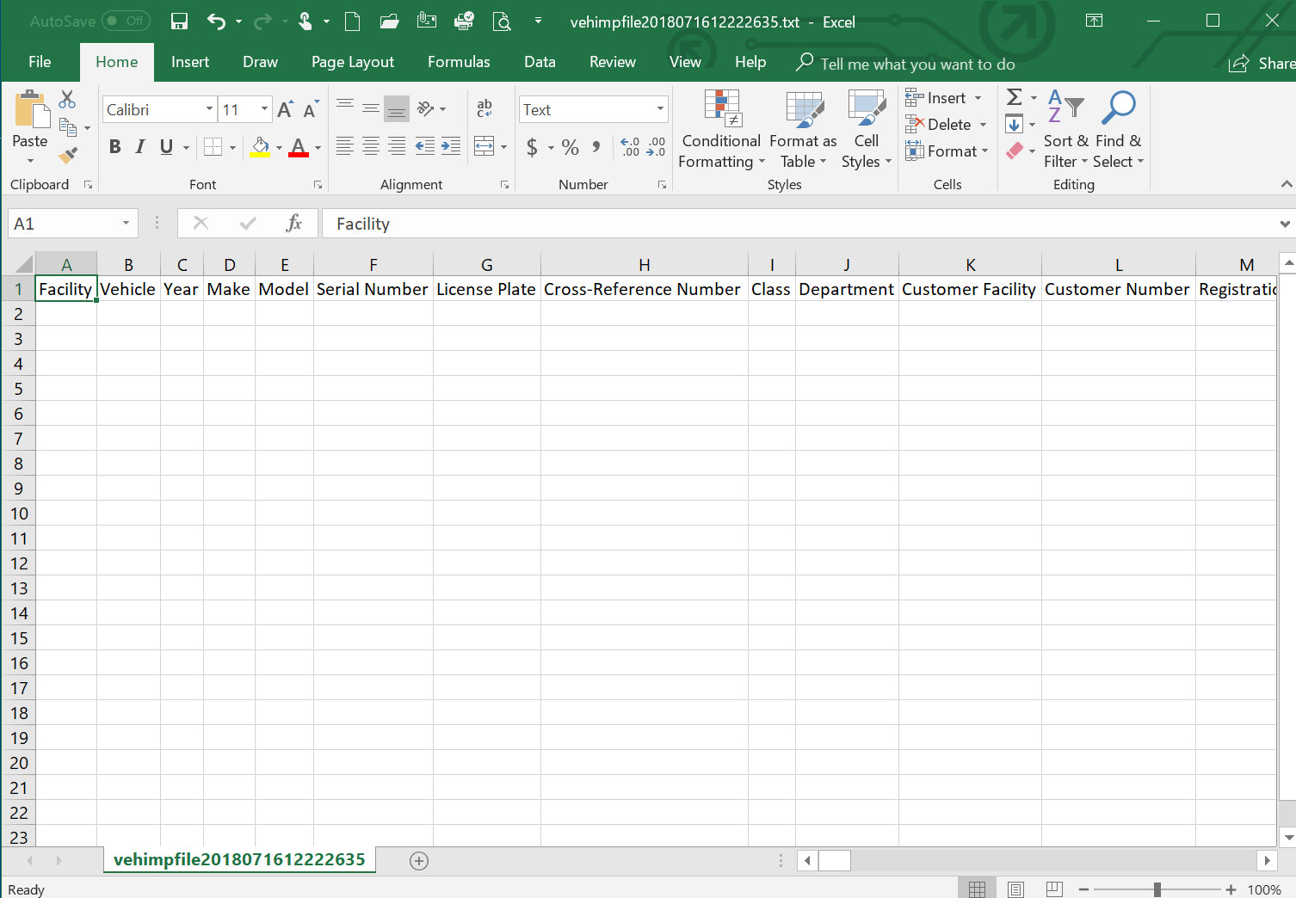Expand the Text number format dropdown
Viewport: 1296px width, 898px height.
[x=660, y=109]
